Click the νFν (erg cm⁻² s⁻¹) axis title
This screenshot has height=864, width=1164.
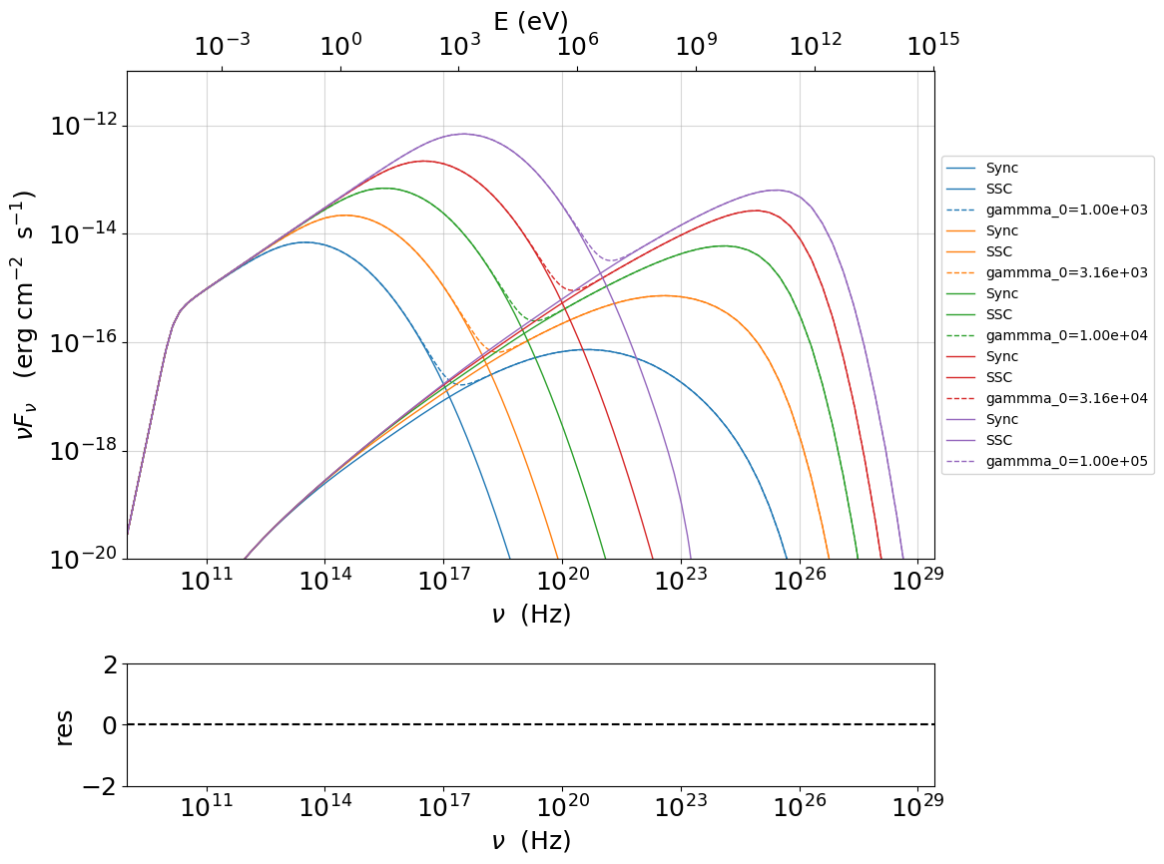coord(26,315)
